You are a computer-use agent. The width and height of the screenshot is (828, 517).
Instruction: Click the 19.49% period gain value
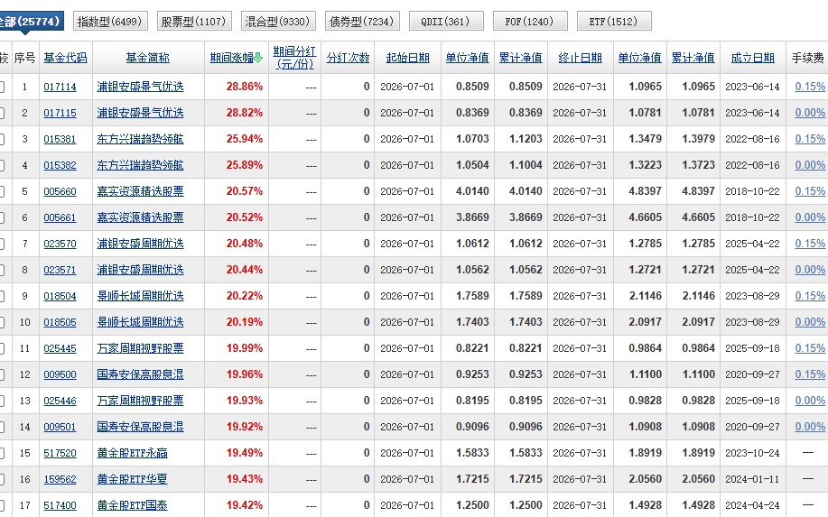point(245,453)
